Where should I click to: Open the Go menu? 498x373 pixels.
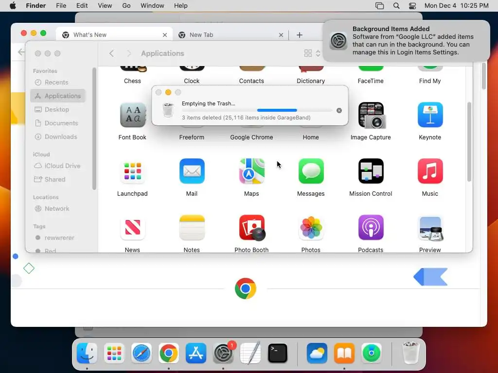(x=126, y=6)
